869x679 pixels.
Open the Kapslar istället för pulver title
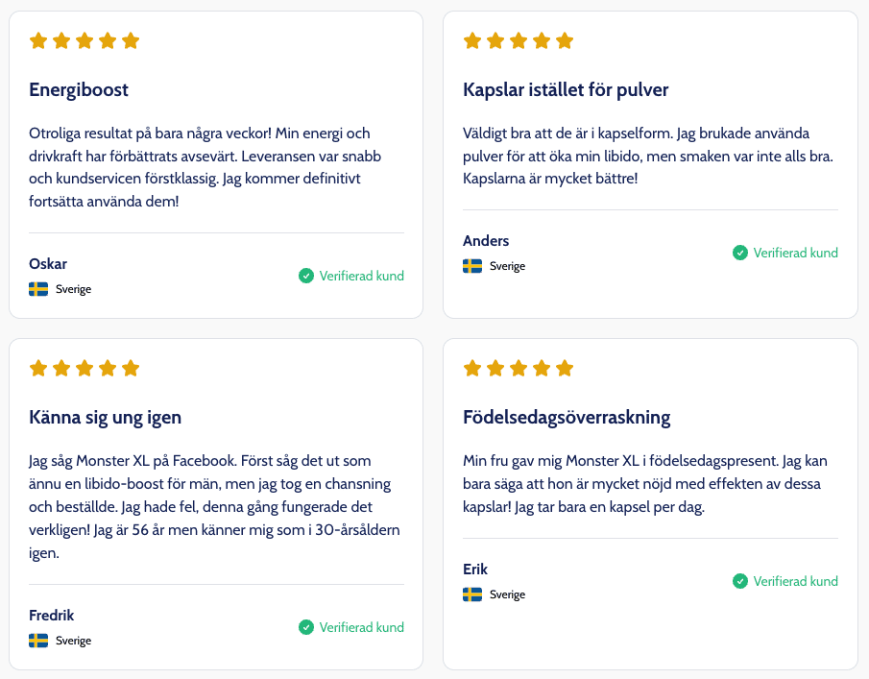566,89
